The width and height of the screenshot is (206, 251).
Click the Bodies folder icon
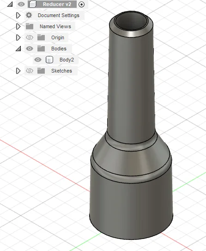pos(41,49)
